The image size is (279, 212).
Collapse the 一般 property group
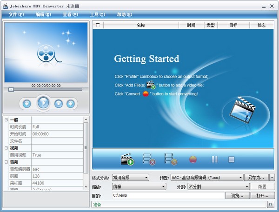(6, 120)
